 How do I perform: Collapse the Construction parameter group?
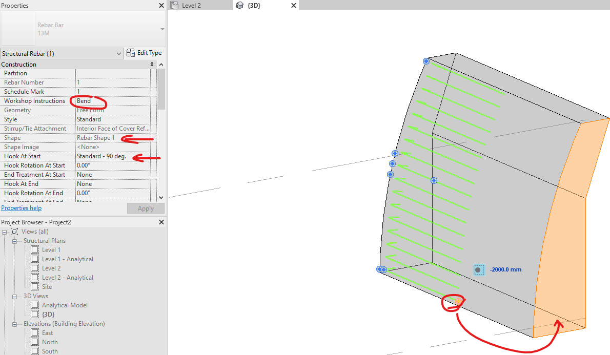[x=152, y=64]
